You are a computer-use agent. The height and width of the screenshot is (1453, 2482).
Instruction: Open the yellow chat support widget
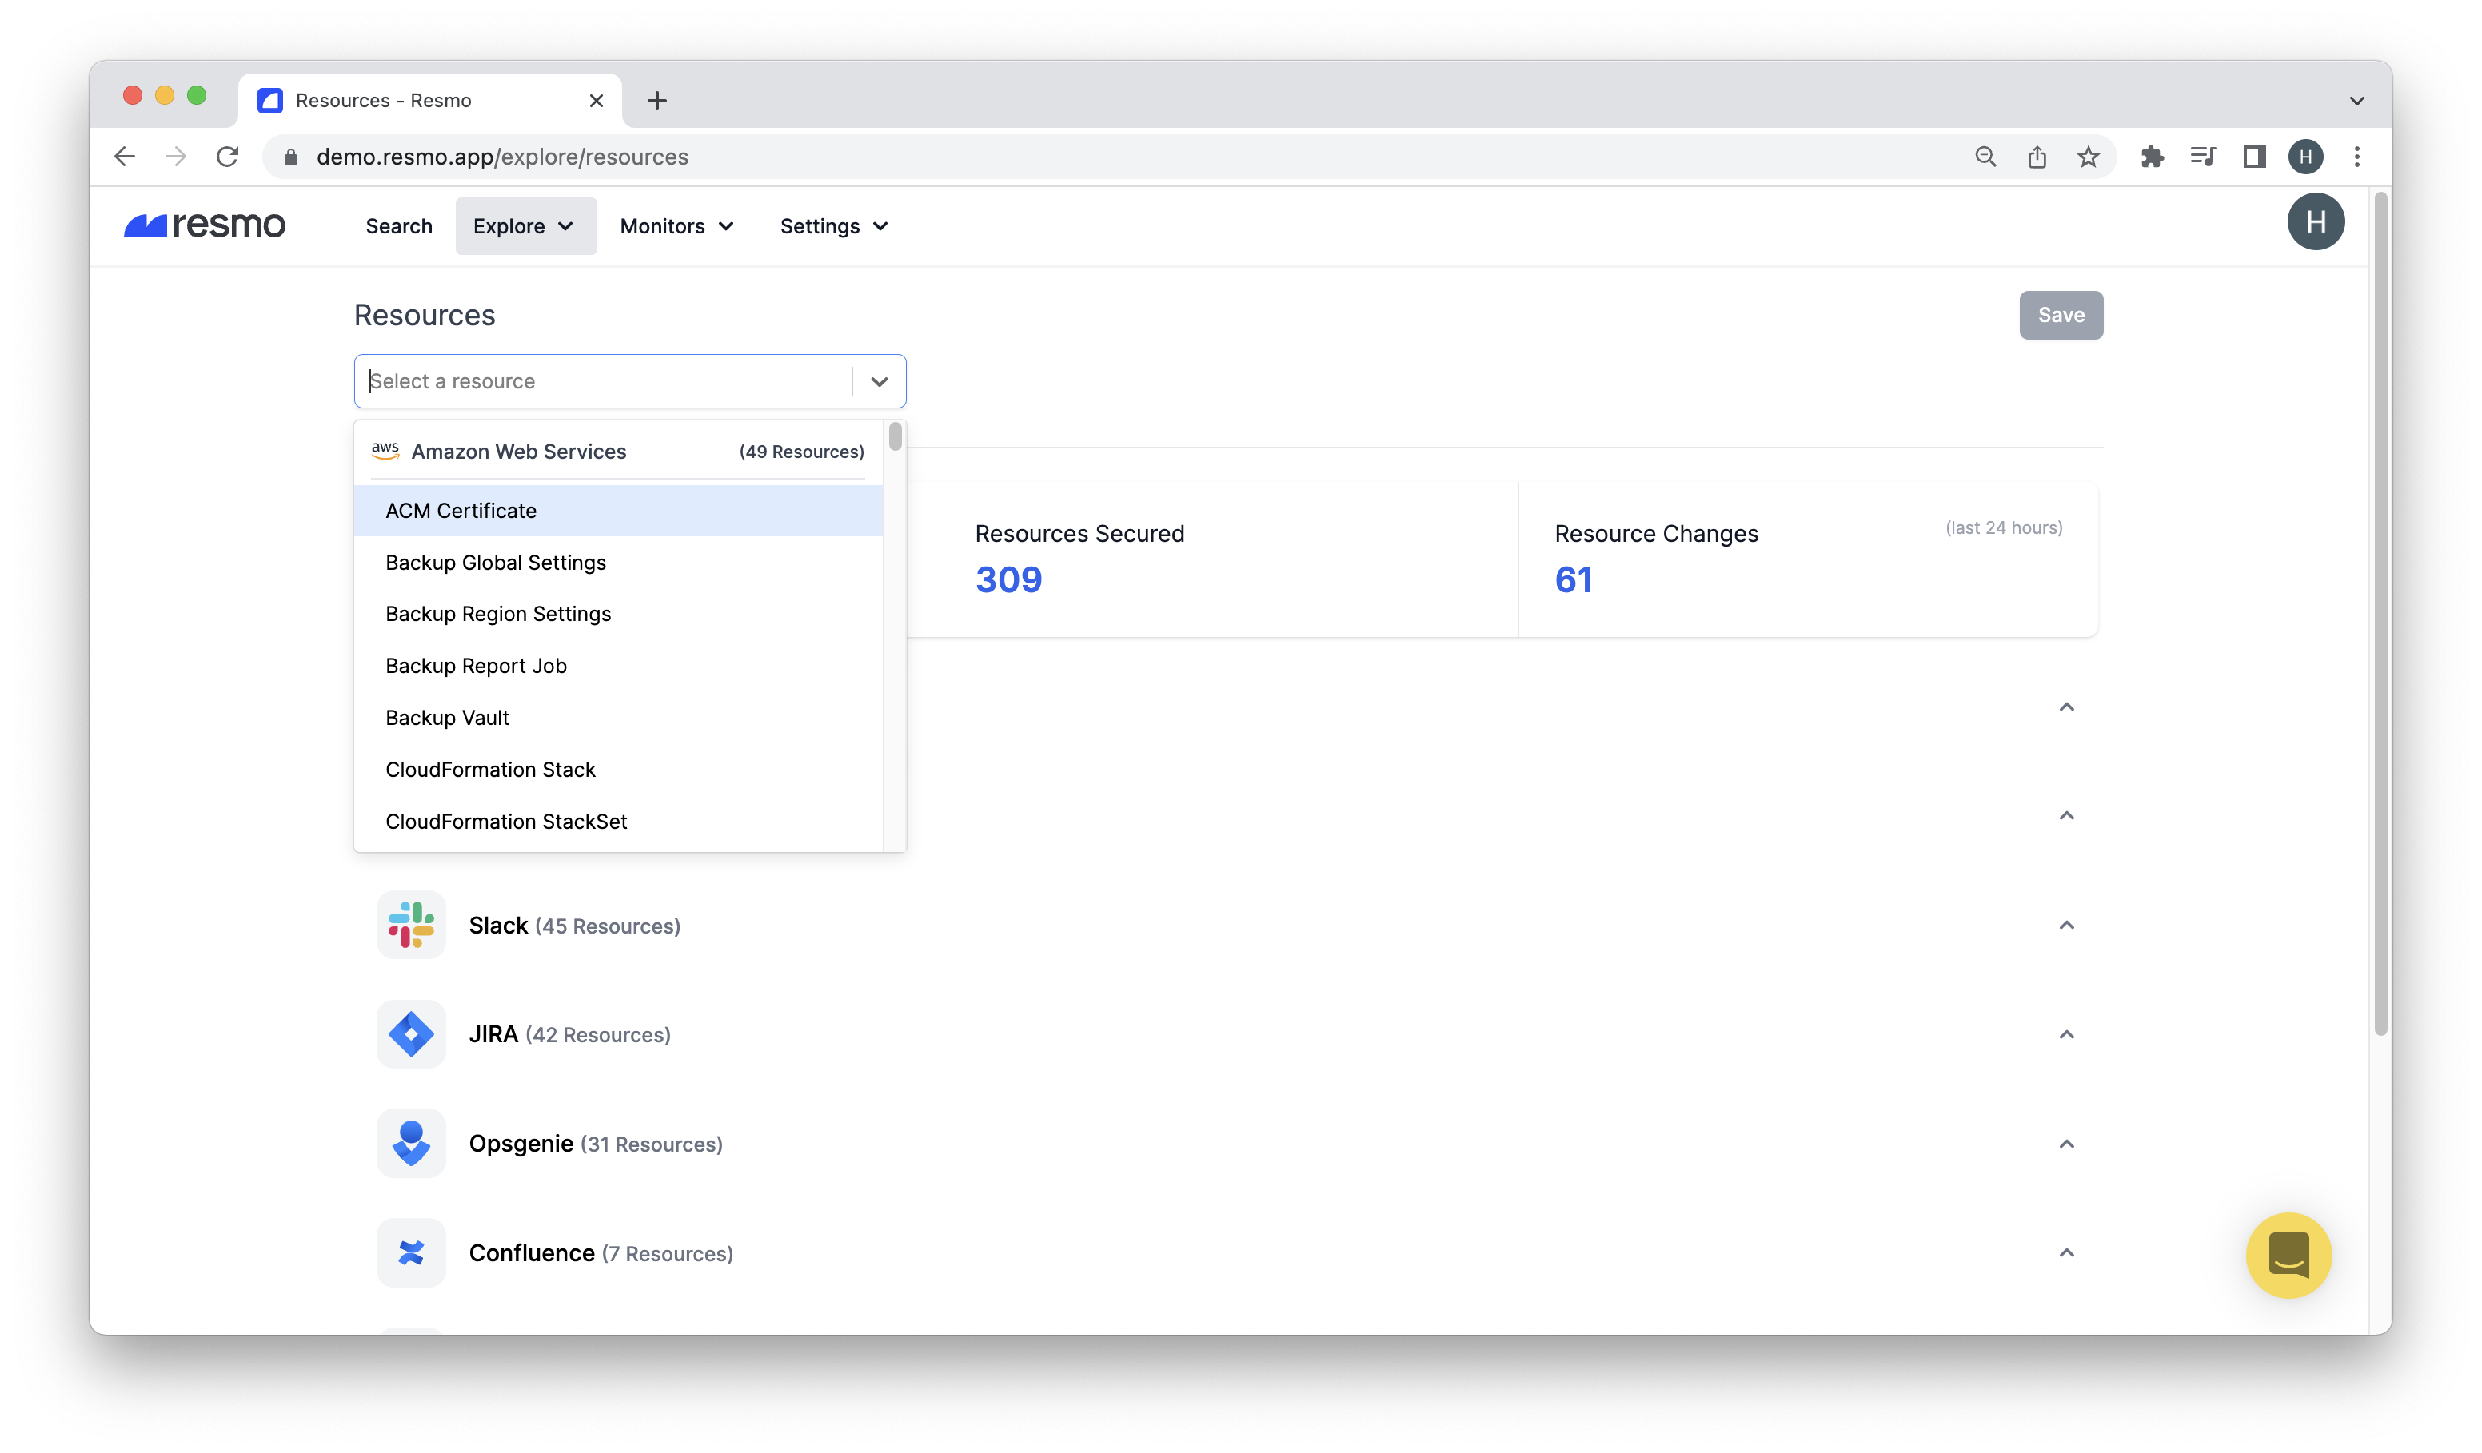2288,1255
